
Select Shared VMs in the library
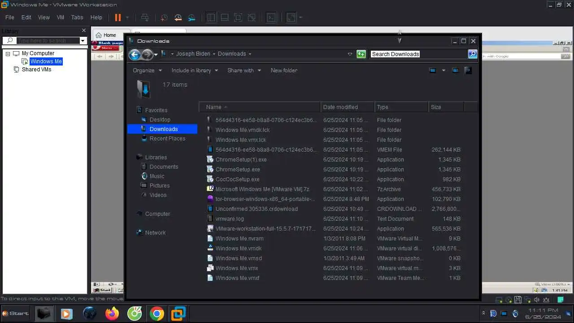pyautogui.click(x=36, y=70)
